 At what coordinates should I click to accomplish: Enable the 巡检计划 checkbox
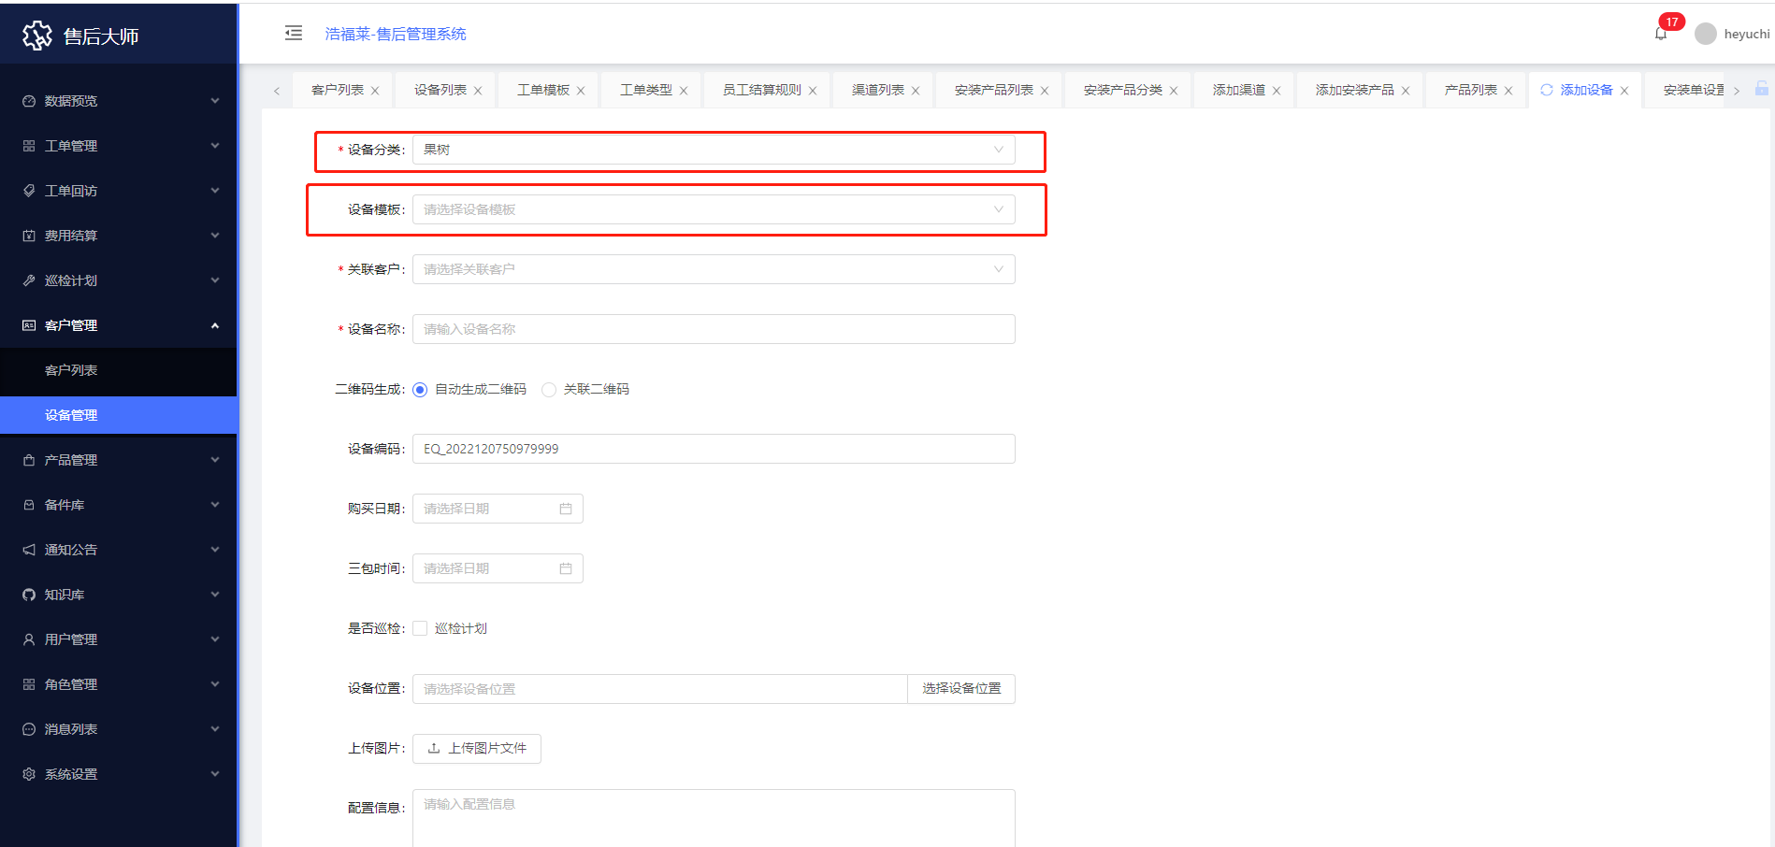tap(421, 628)
